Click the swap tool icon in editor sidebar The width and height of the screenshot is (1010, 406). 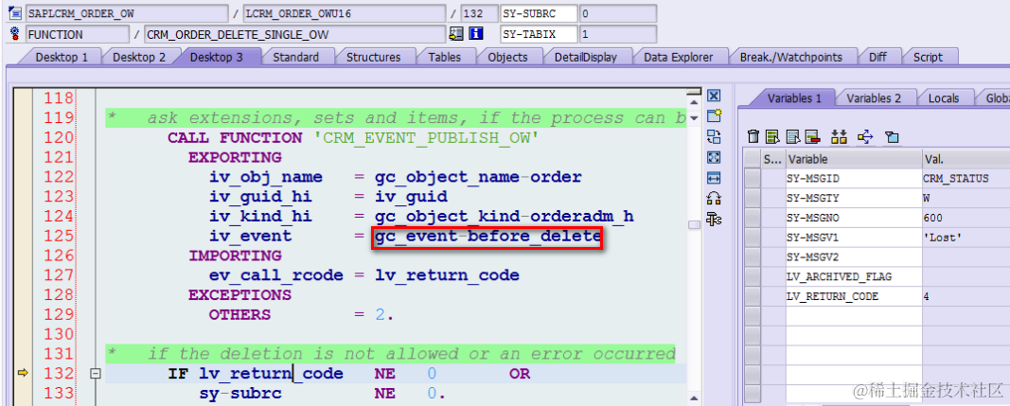click(x=714, y=136)
